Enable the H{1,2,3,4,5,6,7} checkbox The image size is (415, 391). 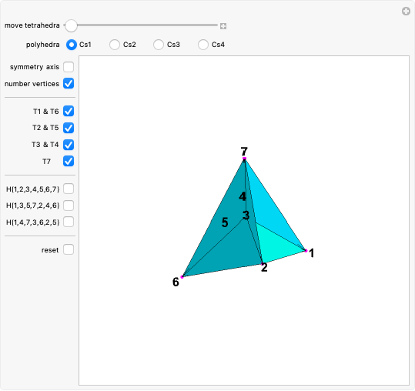pos(69,189)
